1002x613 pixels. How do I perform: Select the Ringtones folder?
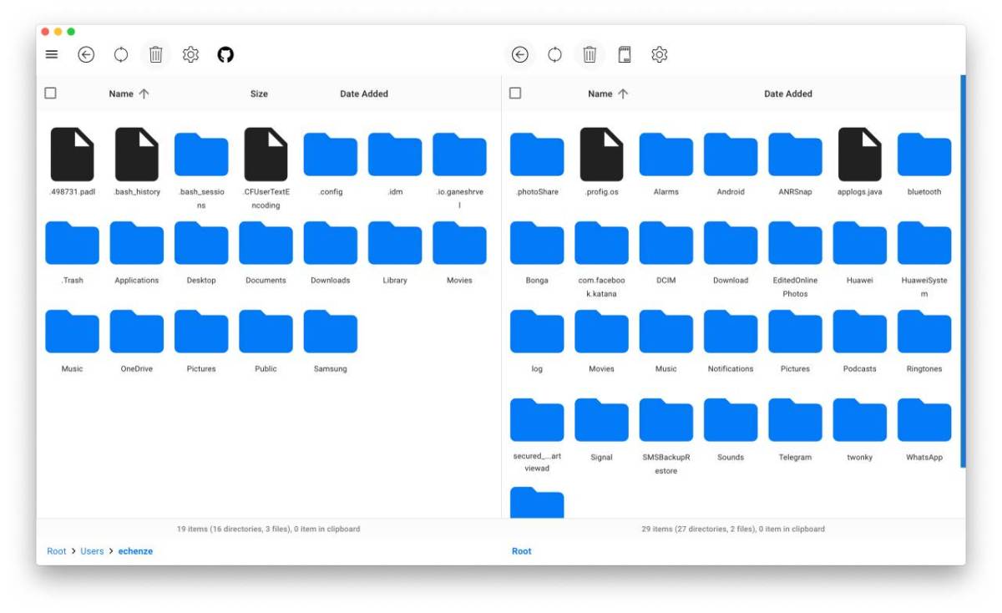(x=924, y=340)
